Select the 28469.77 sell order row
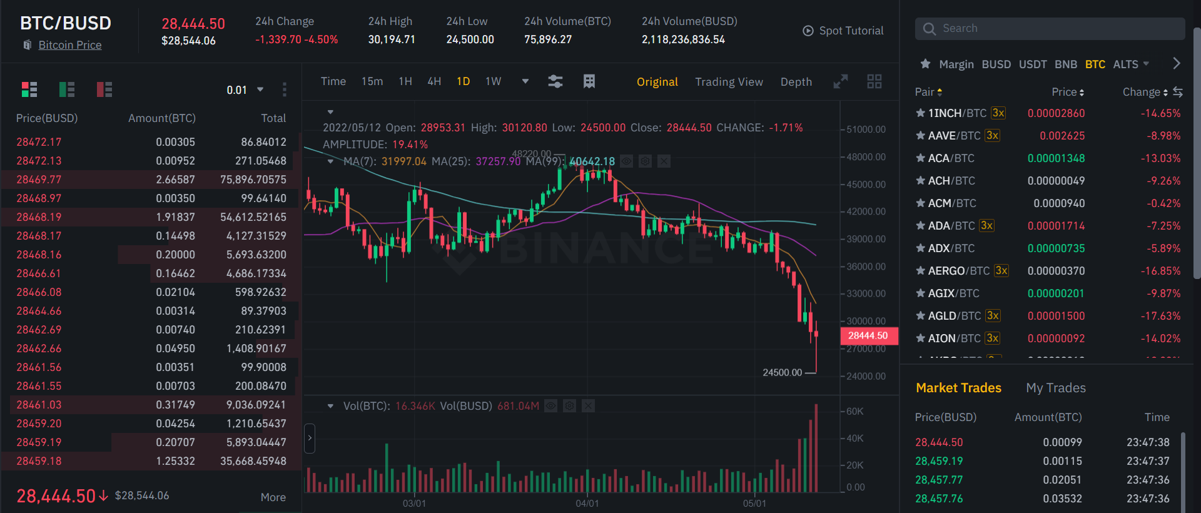Screen dimensions: 1201x513 151,180
